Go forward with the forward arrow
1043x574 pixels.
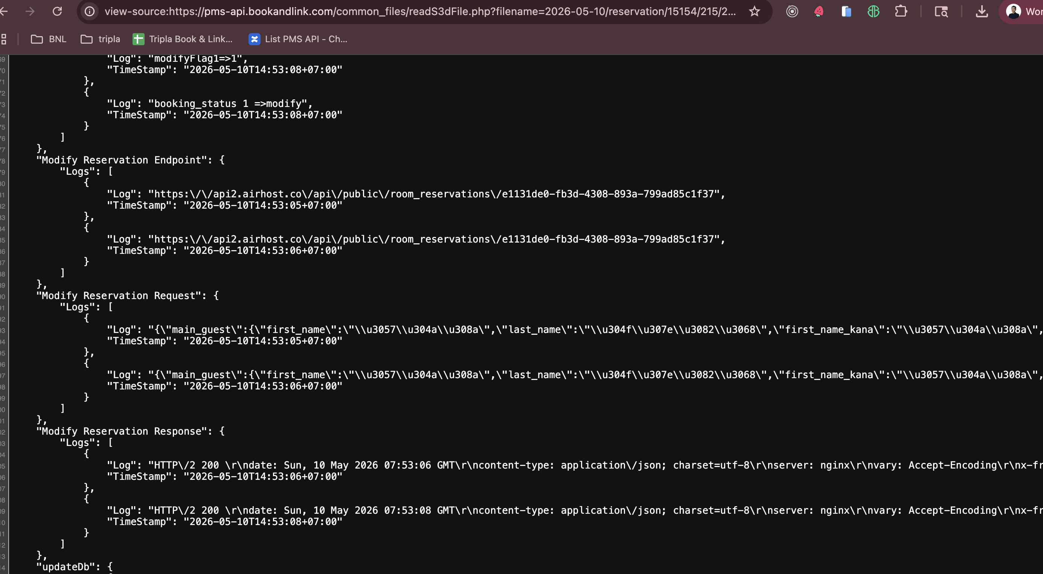(29, 11)
